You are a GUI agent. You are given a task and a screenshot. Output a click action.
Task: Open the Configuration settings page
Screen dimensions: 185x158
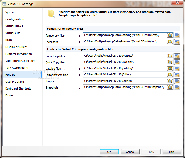click(22, 19)
